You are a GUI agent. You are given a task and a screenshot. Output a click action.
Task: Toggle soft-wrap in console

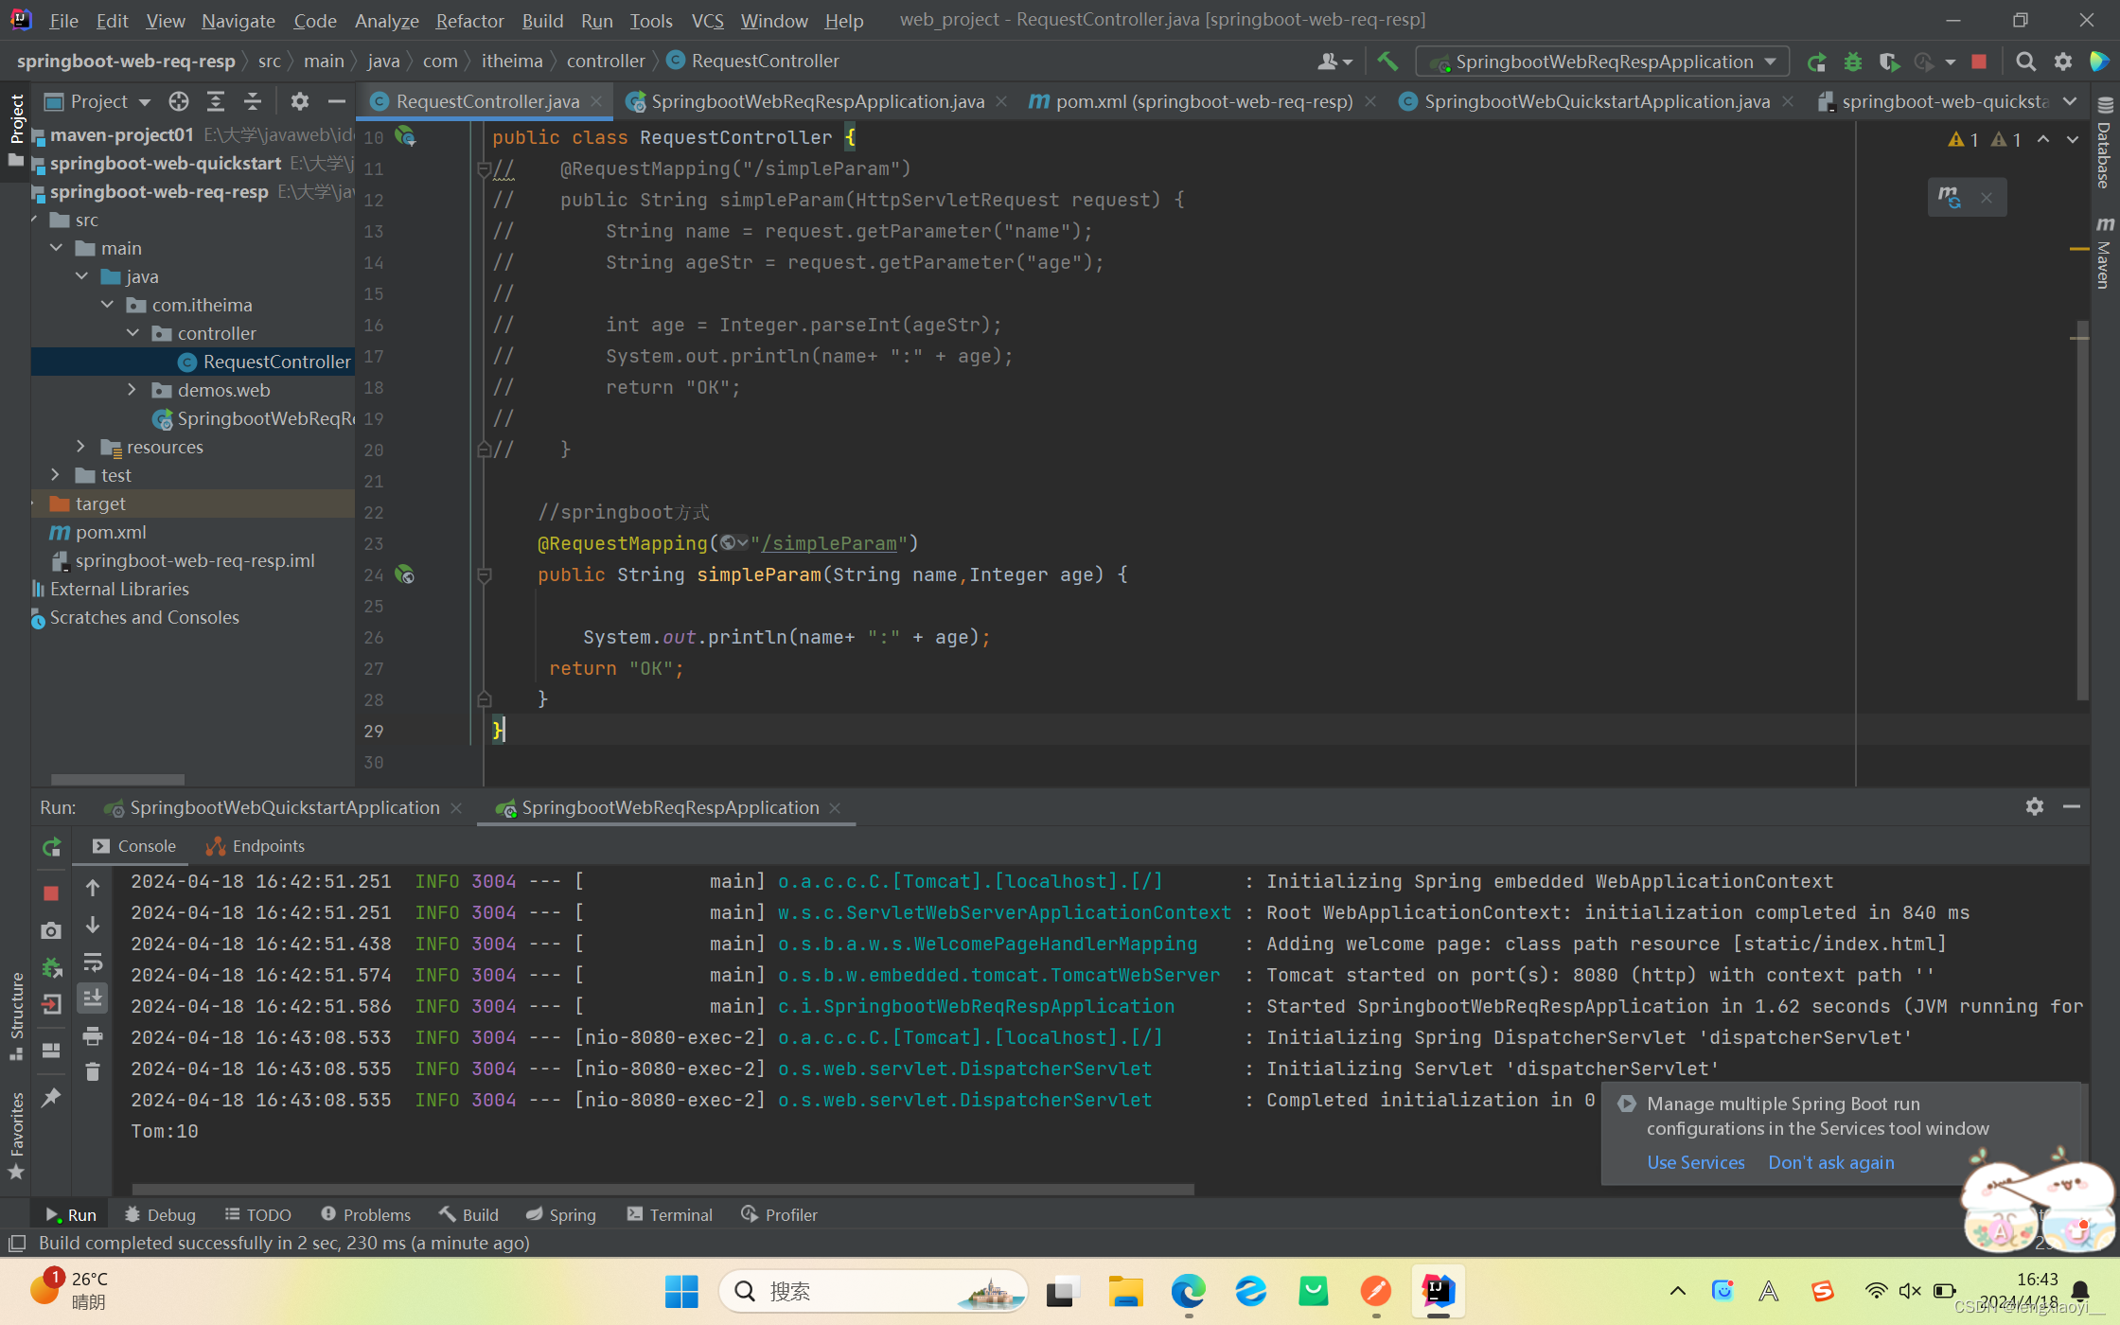point(93,963)
